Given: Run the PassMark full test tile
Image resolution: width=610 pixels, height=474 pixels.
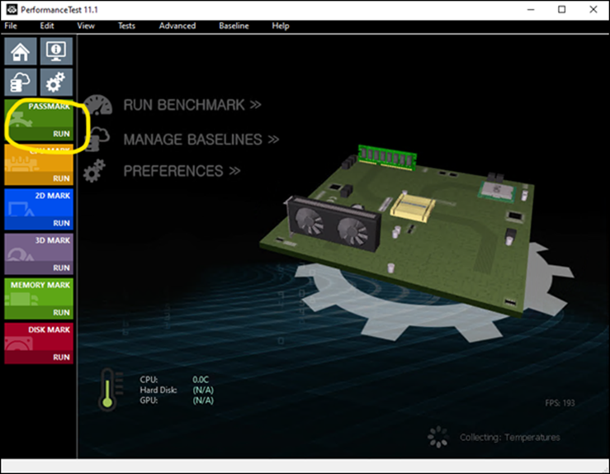Looking at the screenshot, I should (39, 121).
